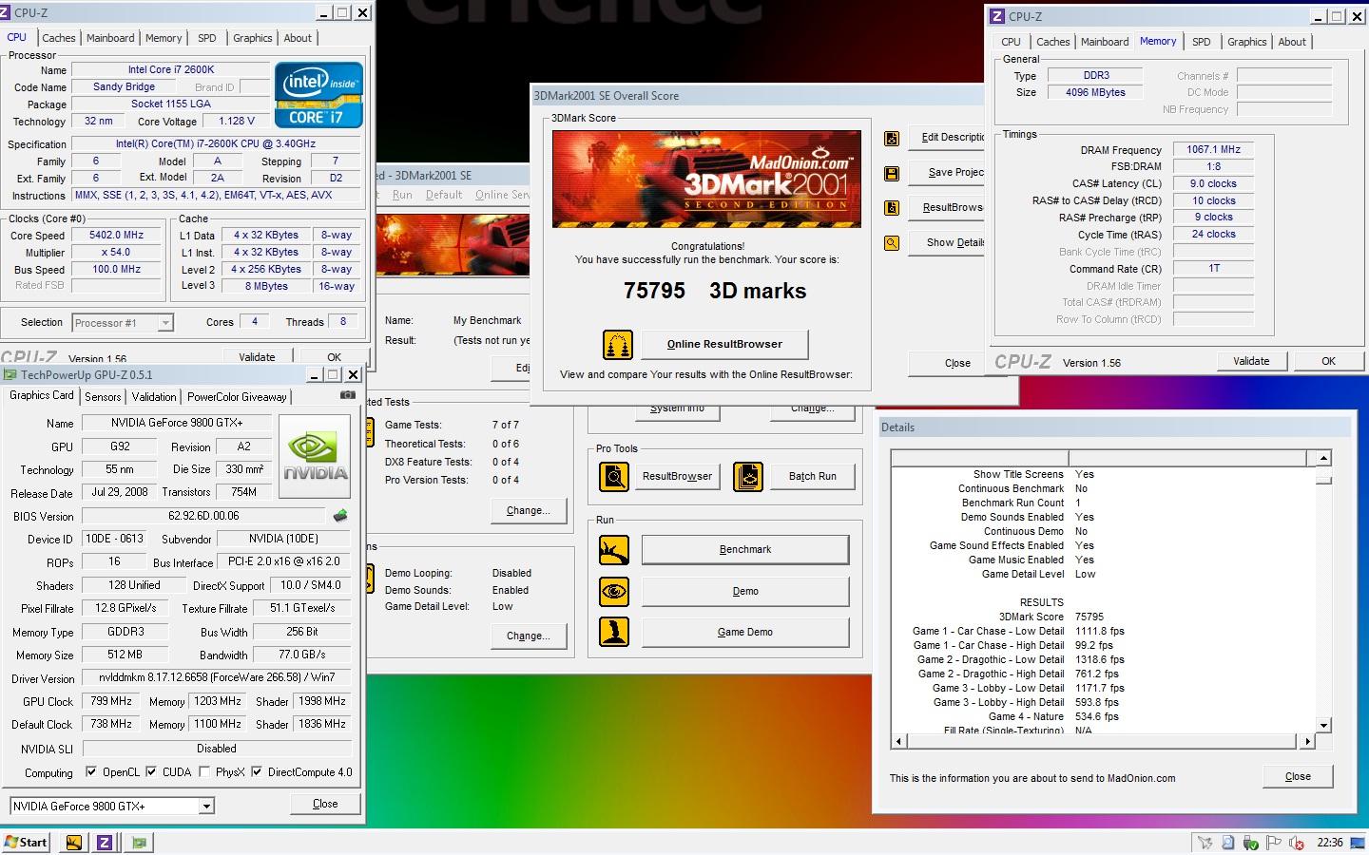
Task: Click the Safely Remove Hardware tray icon
Action: coord(1250,843)
